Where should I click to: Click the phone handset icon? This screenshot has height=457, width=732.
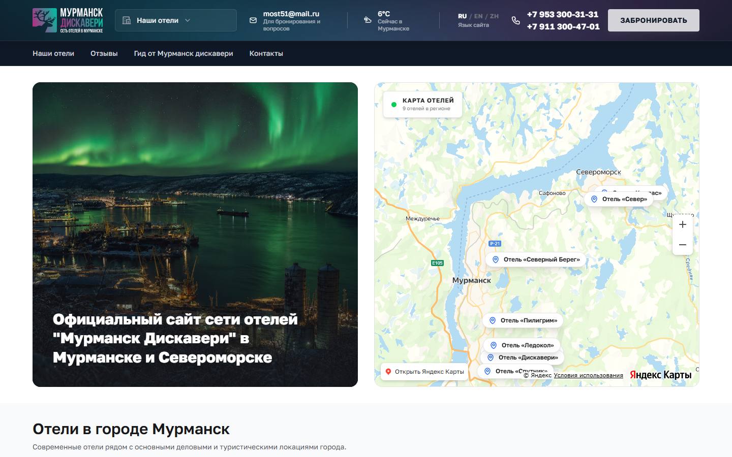coord(515,20)
